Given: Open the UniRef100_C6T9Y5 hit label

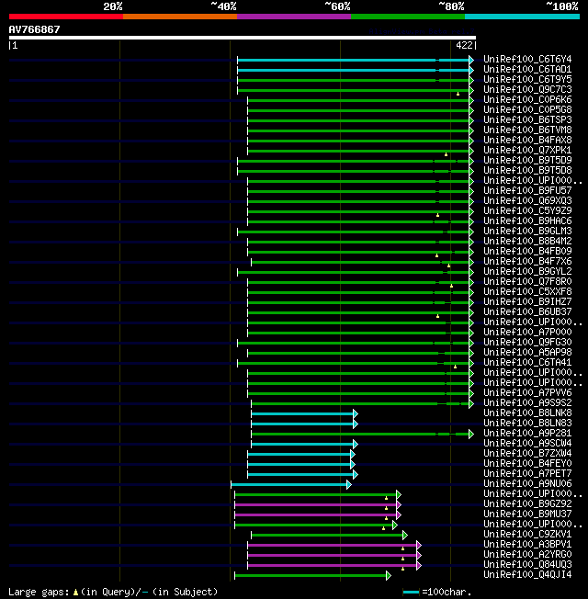Looking at the screenshot, I should 527,79.
